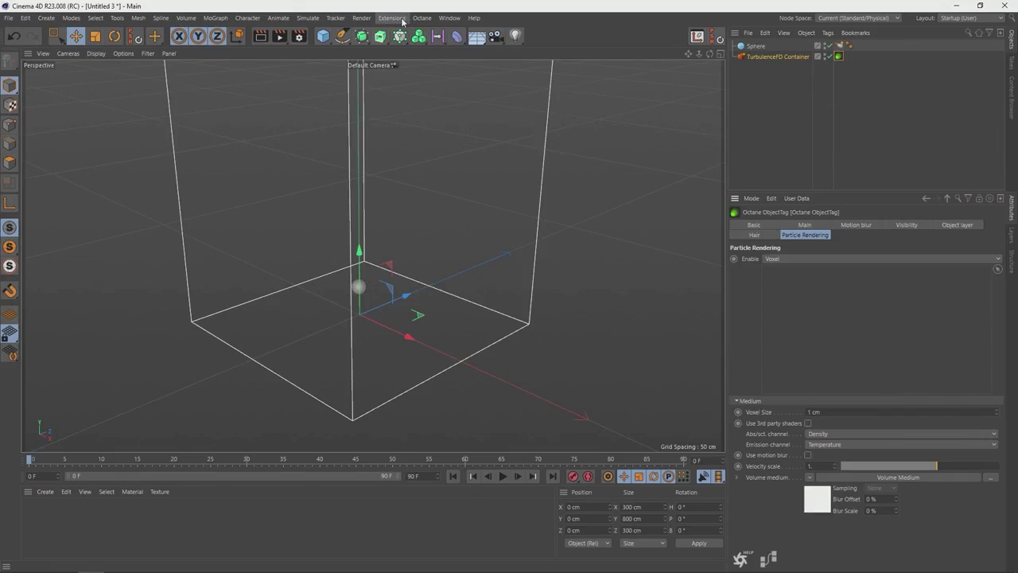This screenshot has width=1018, height=573.
Task: Toggle Autokeying record button
Action: 588,477
